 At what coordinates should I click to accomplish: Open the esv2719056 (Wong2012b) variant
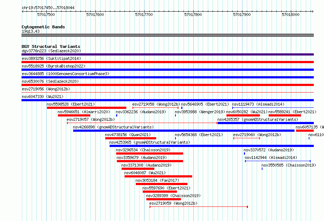46,89
